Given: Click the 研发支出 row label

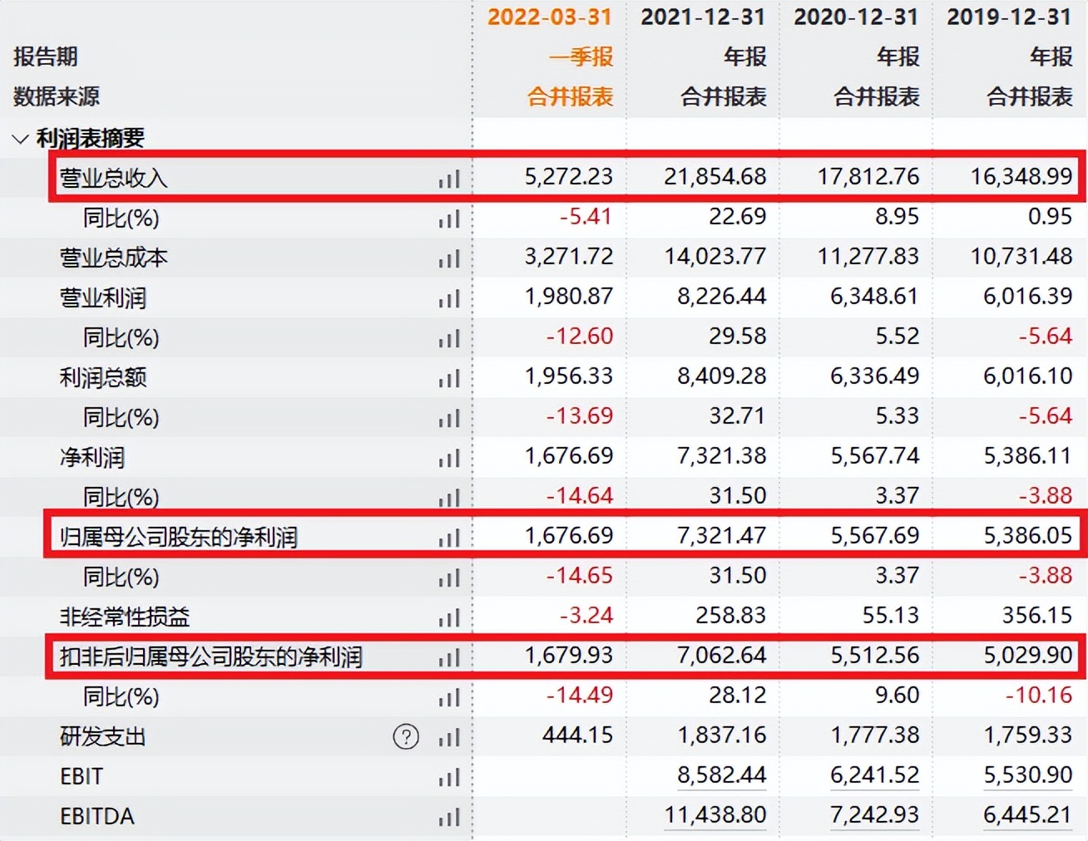Looking at the screenshot, I should [x=102, y=736].
